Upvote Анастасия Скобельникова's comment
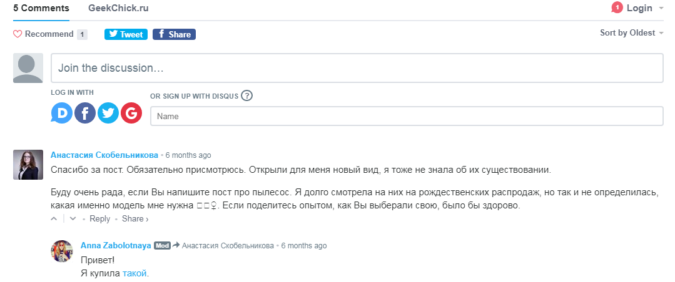Image resolution: width=675 pixels, height=282 pixels. click(54, 218)
